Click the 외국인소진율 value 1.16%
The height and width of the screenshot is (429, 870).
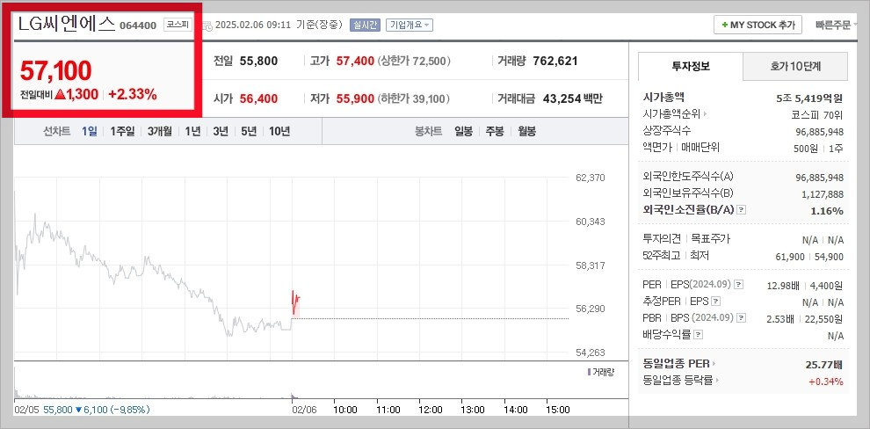click(828, 211)
